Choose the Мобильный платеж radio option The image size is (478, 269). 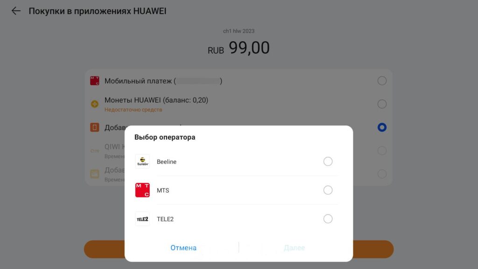click(382, 81)
